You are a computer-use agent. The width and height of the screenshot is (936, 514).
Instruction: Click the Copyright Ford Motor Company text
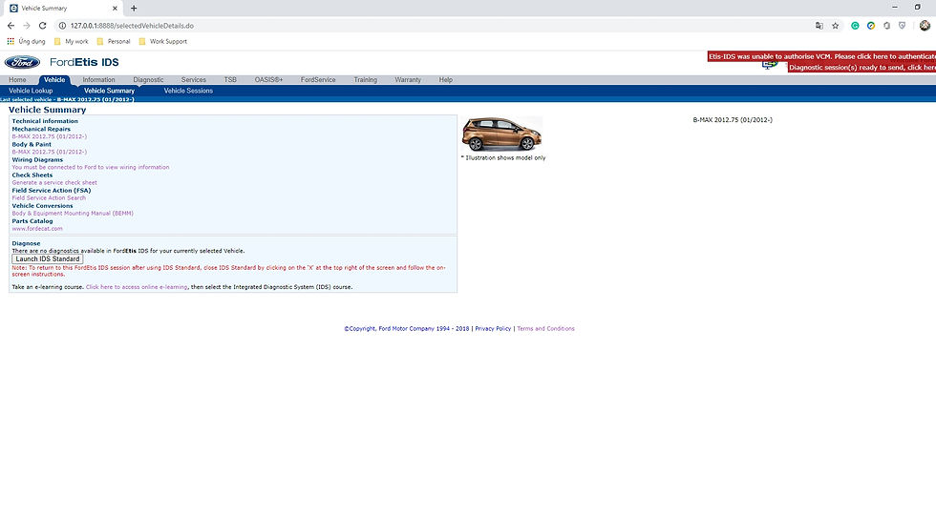point(407,329)
